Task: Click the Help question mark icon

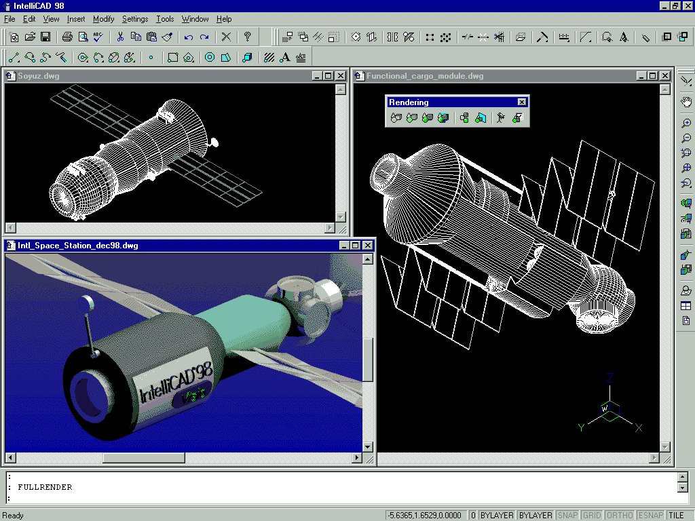Action: (x=248, y=37)
